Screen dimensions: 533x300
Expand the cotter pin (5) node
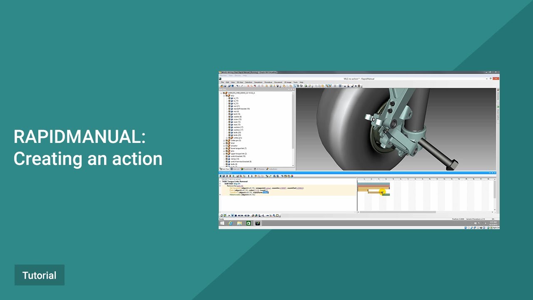coord(224,140)
